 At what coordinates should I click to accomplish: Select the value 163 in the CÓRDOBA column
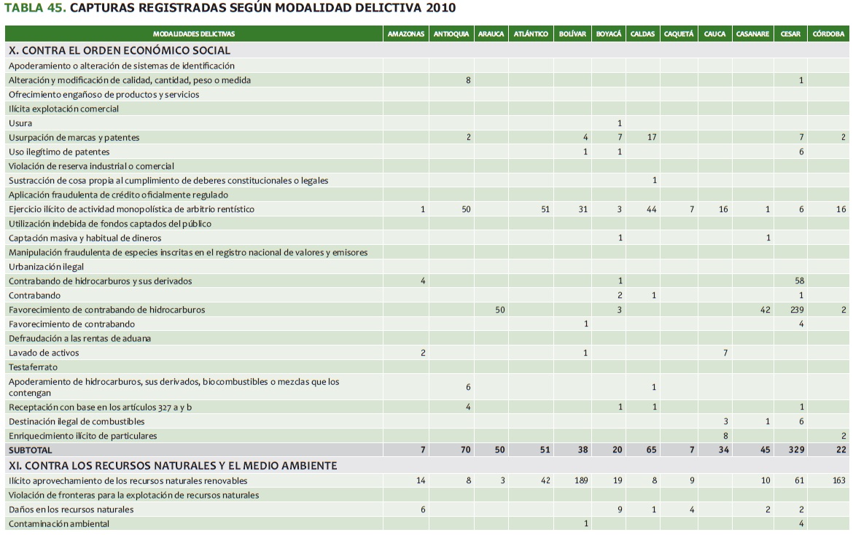(838, 481)
